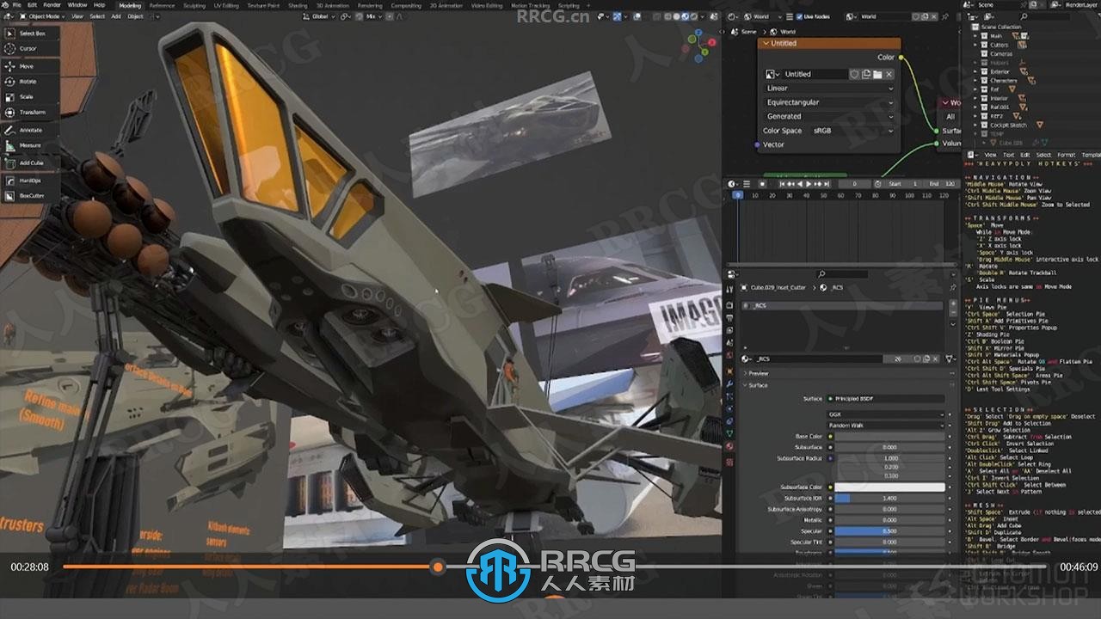Open the Format menu in text editor
Screen dimensions: 1101x619
1066,155
